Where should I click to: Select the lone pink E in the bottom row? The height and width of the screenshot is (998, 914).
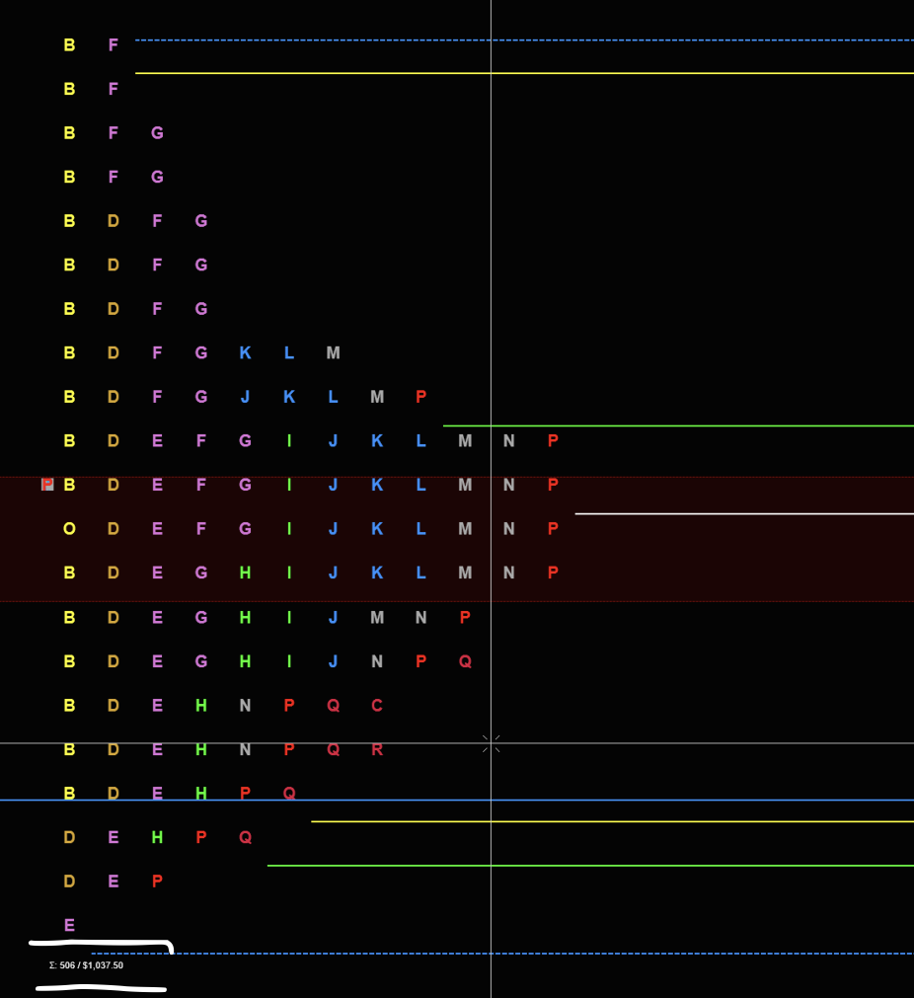69,925
